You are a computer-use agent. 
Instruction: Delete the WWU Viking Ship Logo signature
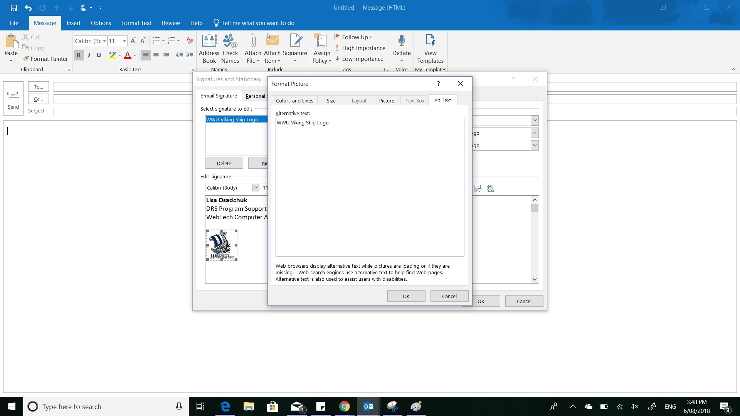pyautogui.click(x=224, y=163)
